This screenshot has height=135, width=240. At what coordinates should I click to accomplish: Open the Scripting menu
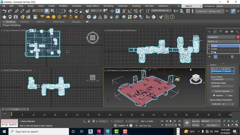click(136, 6)
